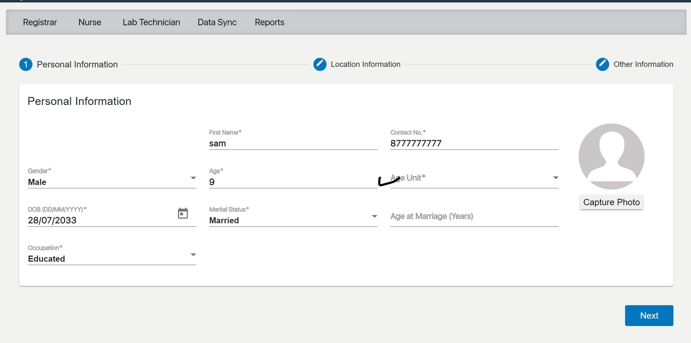Open the Data Sync menu

(217, 22)
